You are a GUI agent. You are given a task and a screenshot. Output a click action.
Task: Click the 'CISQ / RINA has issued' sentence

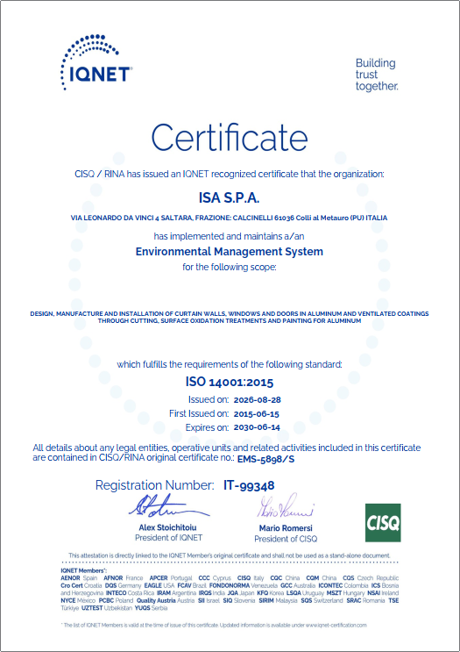(x=230, y=175)
